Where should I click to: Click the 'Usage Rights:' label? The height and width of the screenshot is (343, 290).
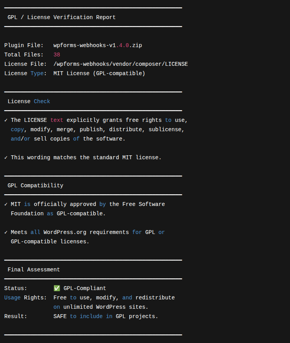tap(25, 298)
